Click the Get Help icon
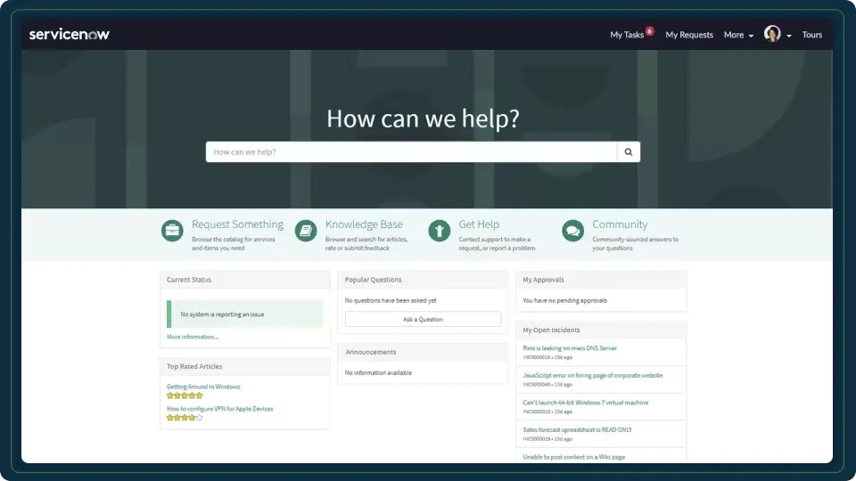The image size is (856, 481). click(x=439, y=231)
